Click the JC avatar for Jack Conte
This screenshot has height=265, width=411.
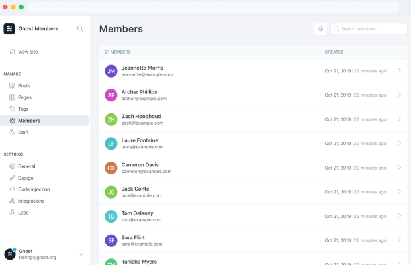pyautogui.click(x=111, y=192)
